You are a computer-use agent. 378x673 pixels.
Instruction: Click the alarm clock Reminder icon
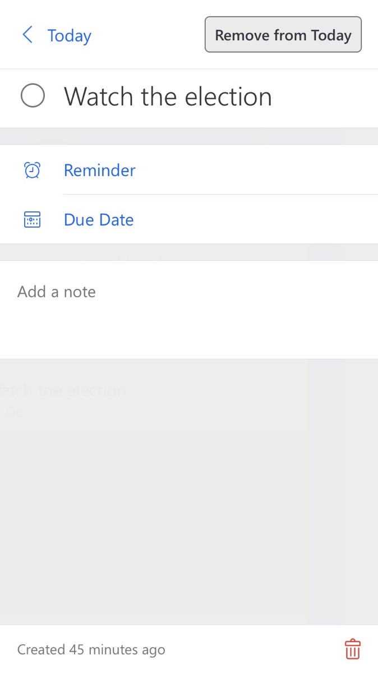[33, 170]
